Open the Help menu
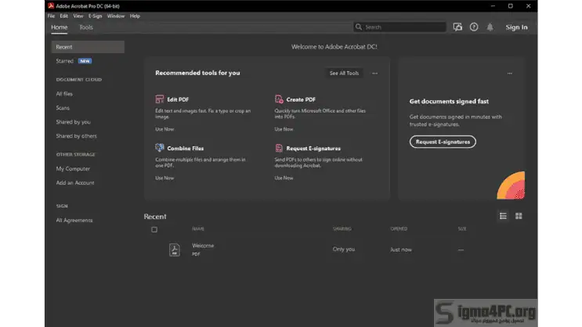 click(x=135, y=16)
